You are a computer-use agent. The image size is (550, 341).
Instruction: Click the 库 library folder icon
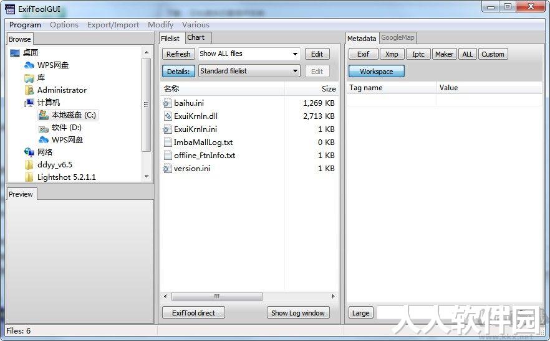click(29, 78)
